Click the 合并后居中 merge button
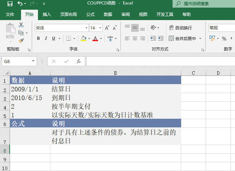This screenshot has width=235, height=171. click(x=183, y=38)
